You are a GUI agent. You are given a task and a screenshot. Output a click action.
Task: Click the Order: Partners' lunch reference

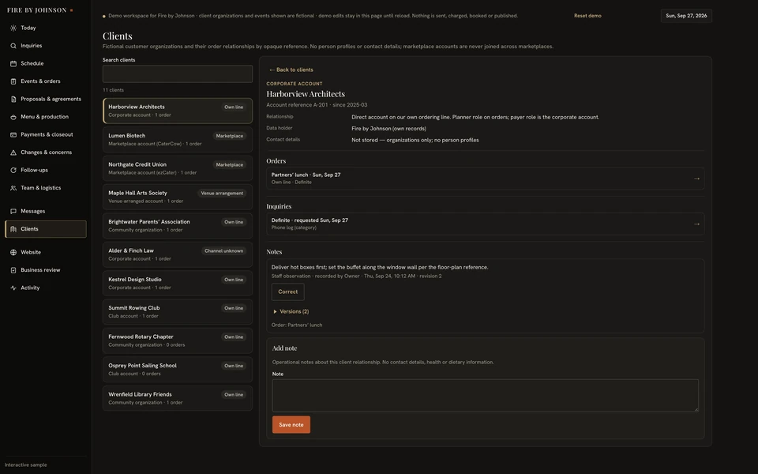[x=297, y=325]
